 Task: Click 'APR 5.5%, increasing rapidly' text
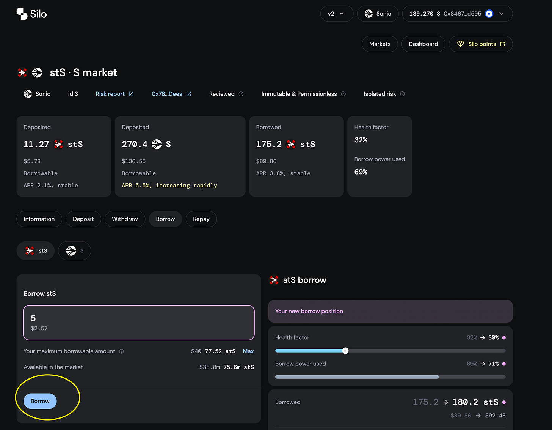coord(169,186)
